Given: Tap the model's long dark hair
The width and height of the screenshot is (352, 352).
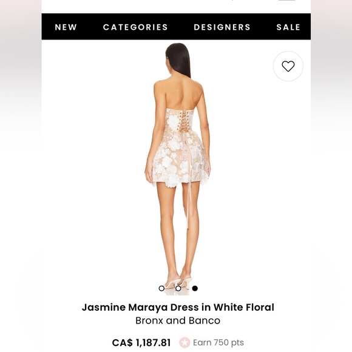Looking at the screenshot, I should [x=178, y=60].
